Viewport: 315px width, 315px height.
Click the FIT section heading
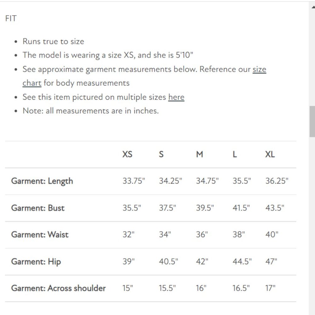point(11,19)
